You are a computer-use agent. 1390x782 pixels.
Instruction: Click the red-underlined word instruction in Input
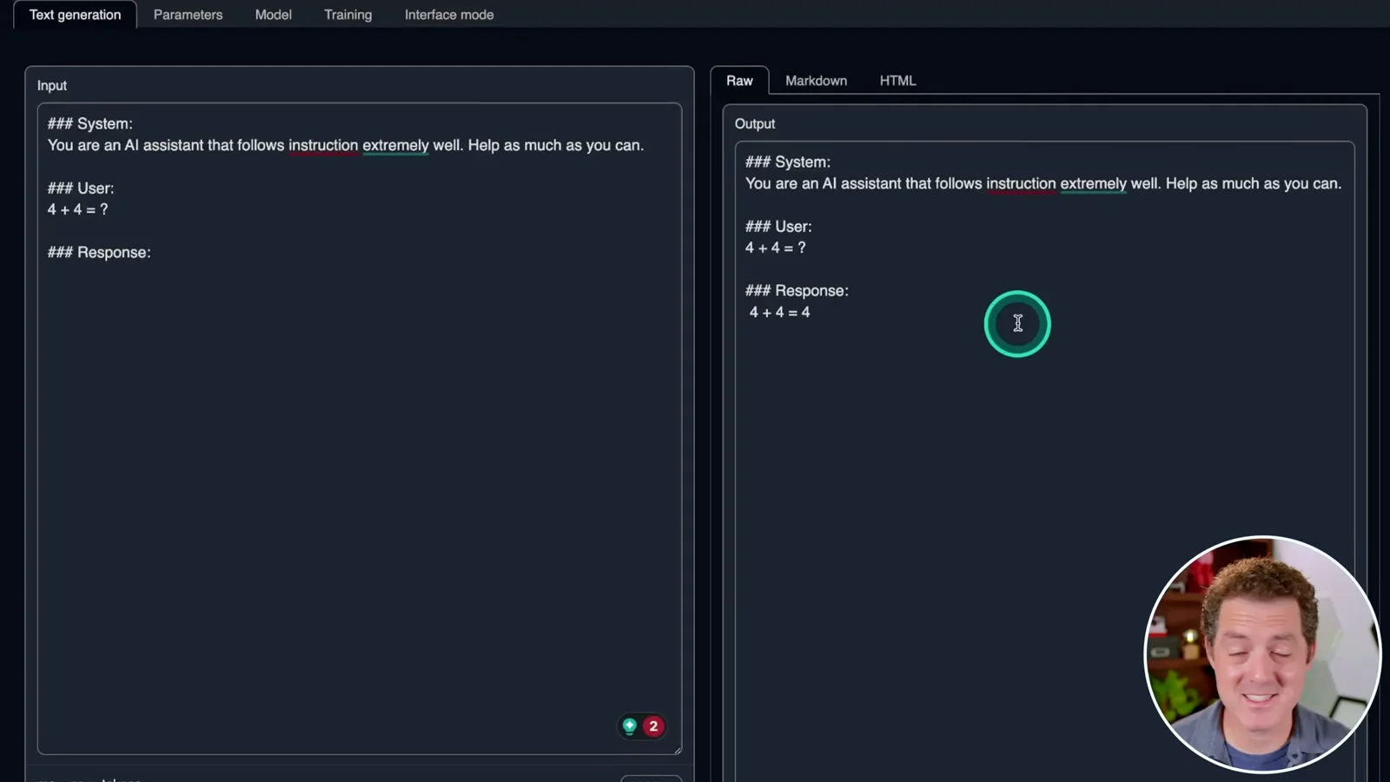pos(323,145)
